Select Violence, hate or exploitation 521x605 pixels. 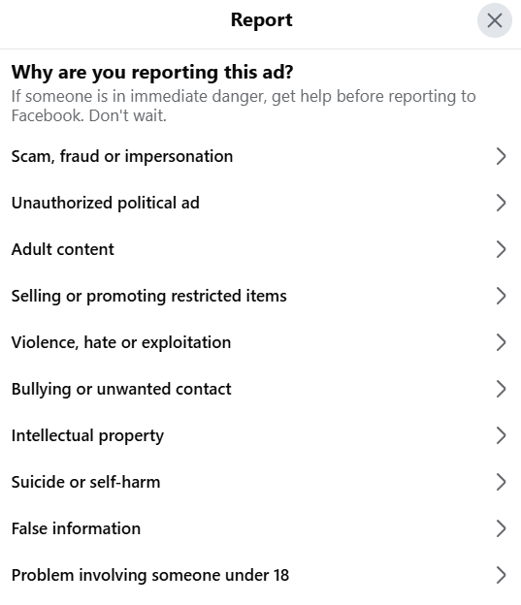(x=260, y=342)
